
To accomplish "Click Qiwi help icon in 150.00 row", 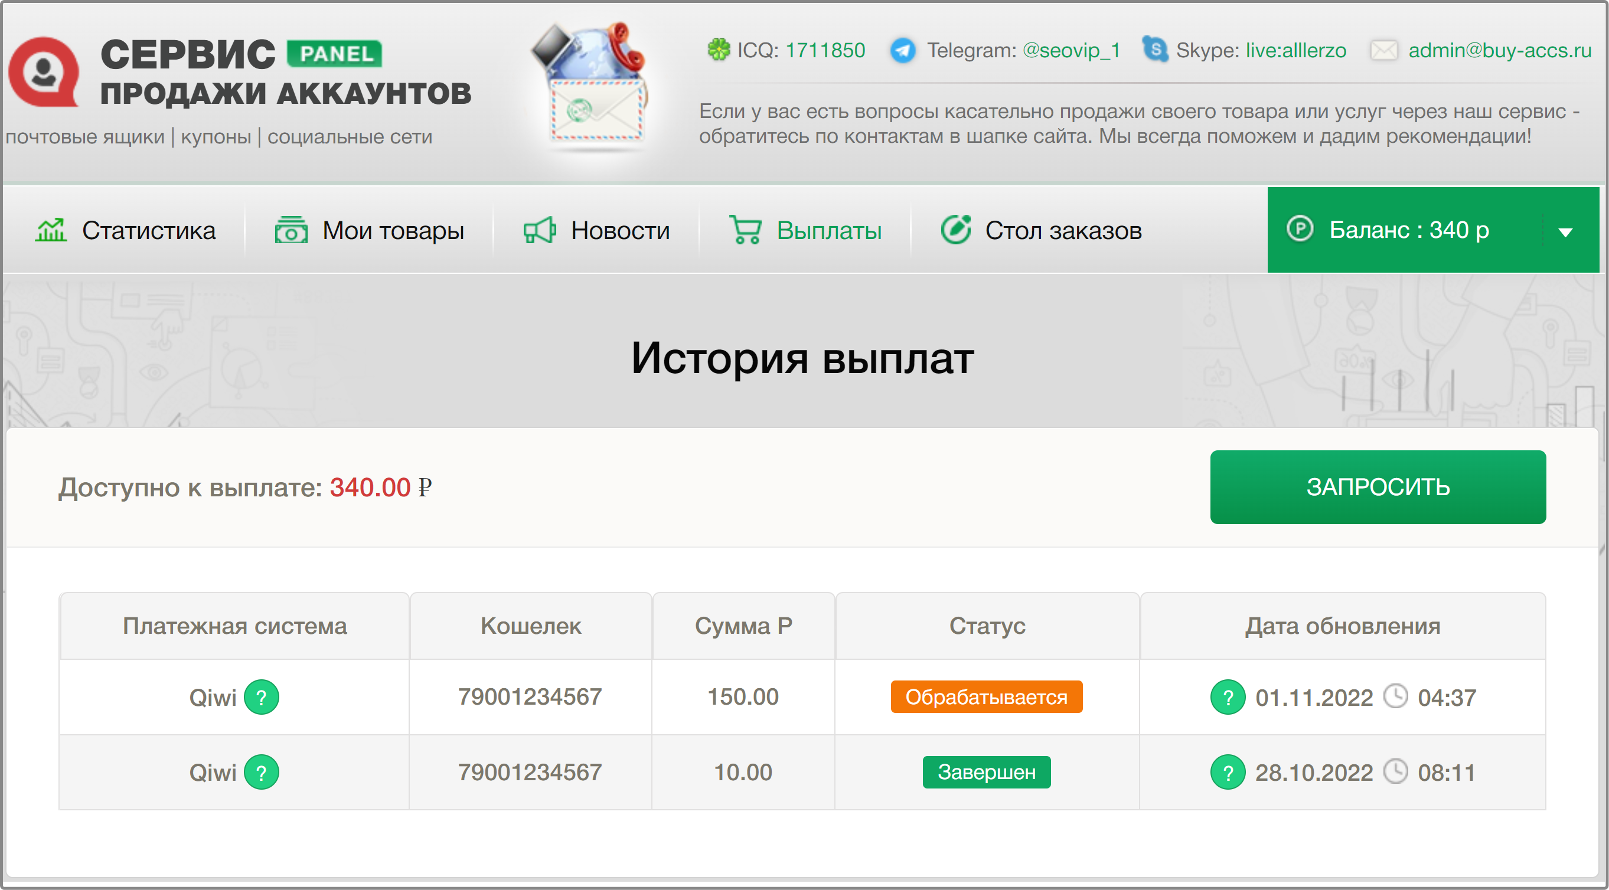I will [x=261, y=697].
